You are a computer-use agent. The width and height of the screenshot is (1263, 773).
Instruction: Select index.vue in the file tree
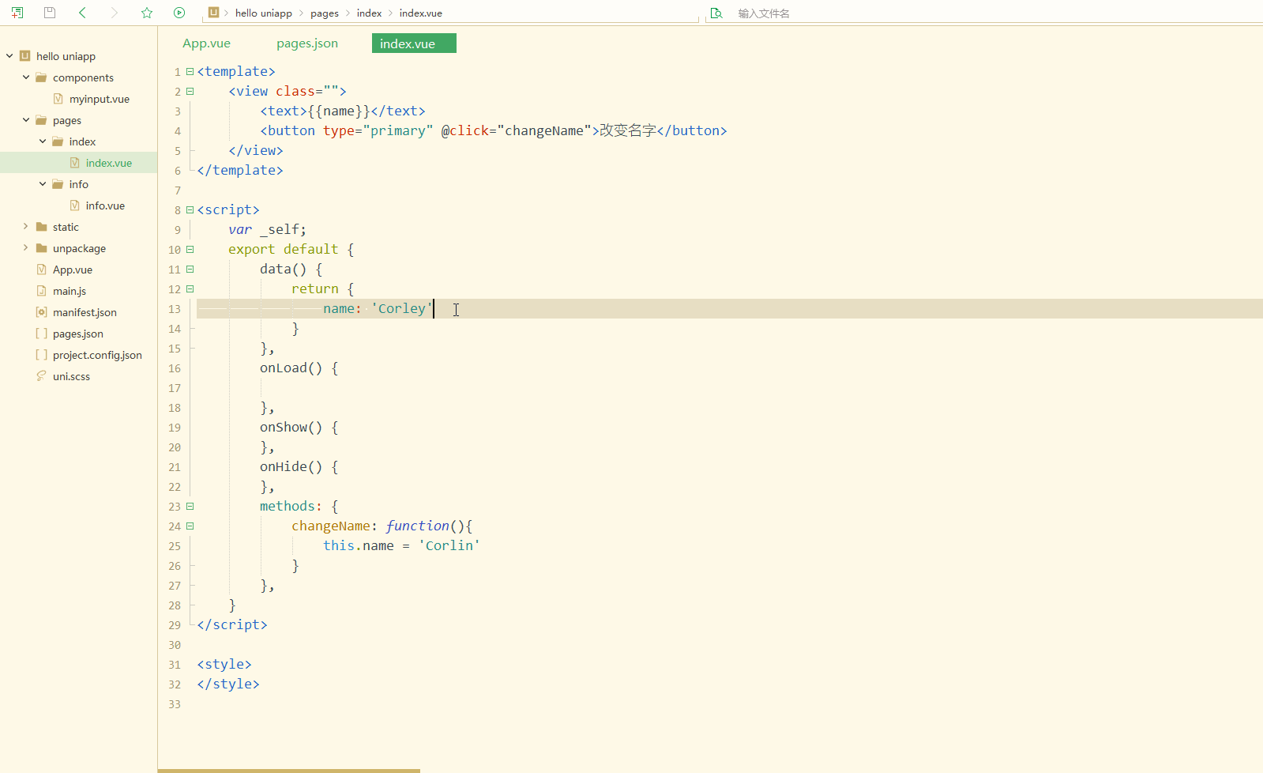click(x=109, y=163)
